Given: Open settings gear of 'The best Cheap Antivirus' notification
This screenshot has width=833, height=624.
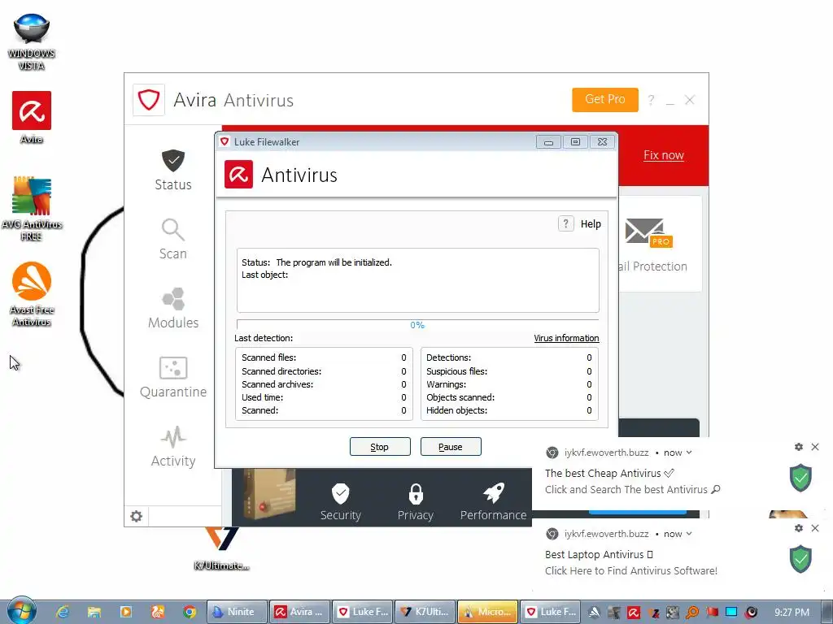Looking at the screenshot, I should (x=799, y=447).
